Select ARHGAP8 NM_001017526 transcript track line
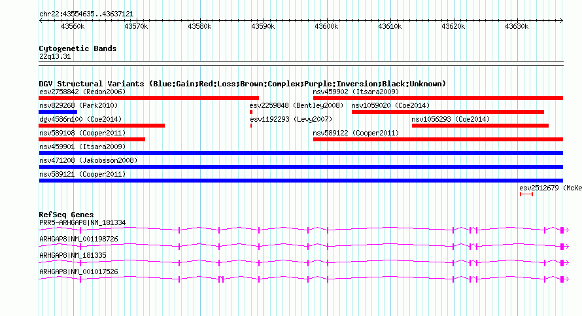 (303, 279)
